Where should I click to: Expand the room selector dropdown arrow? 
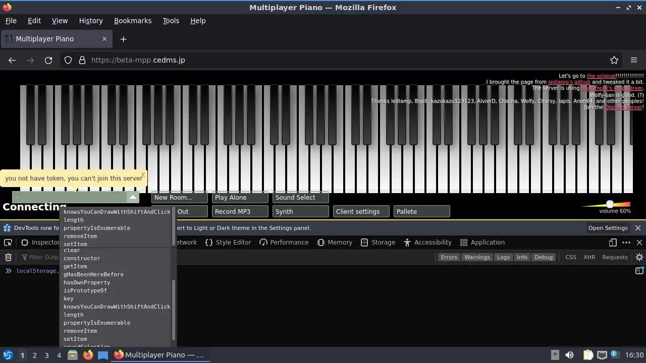click(133, 197)
